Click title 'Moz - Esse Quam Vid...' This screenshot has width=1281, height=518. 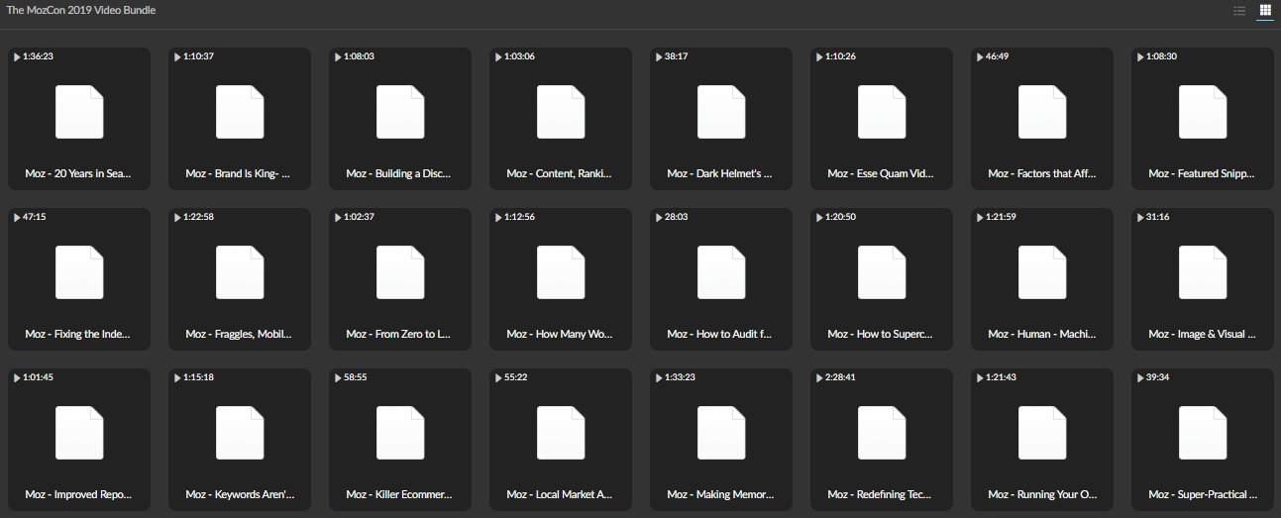(x=882, y=173)
